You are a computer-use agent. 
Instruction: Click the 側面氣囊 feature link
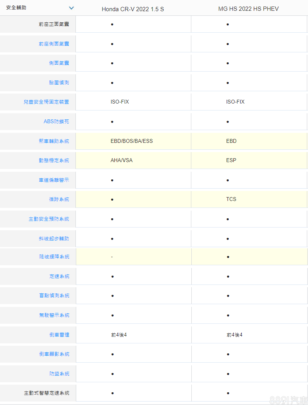(59, 63)
